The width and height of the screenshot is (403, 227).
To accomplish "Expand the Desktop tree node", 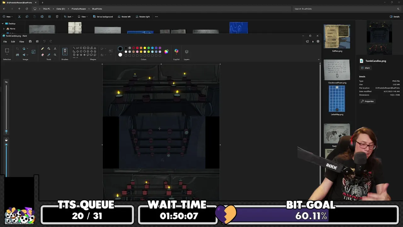I will (3, 24).
